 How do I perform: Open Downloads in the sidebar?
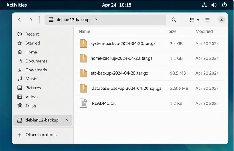coord(36,70)
